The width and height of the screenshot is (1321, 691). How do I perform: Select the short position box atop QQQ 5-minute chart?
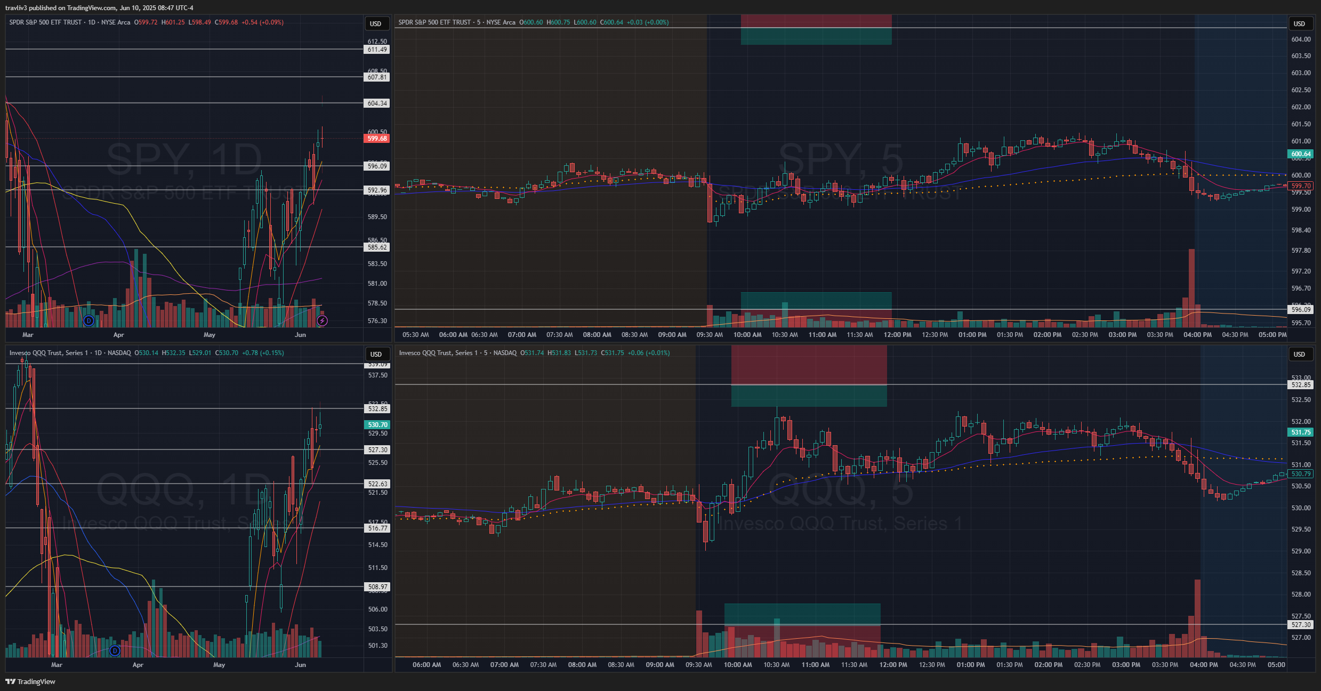coord(809,376)
